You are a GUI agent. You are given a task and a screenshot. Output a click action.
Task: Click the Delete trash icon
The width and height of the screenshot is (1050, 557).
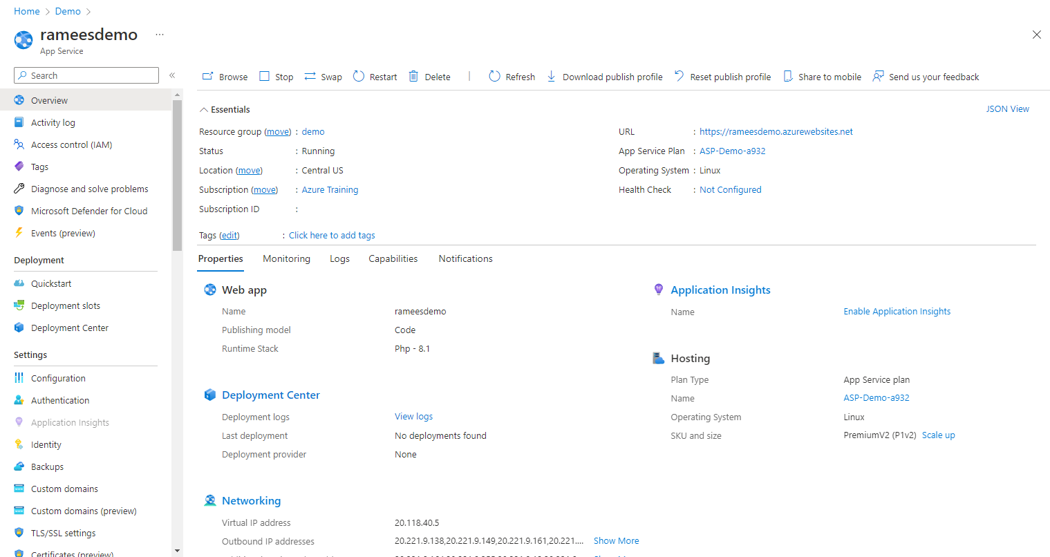(x=413, y=77)
